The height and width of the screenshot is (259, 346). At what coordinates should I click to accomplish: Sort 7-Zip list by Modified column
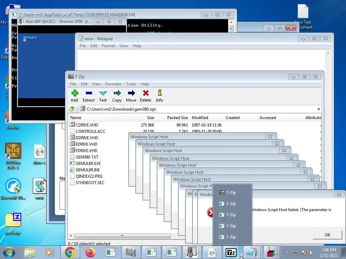[206, 118]
